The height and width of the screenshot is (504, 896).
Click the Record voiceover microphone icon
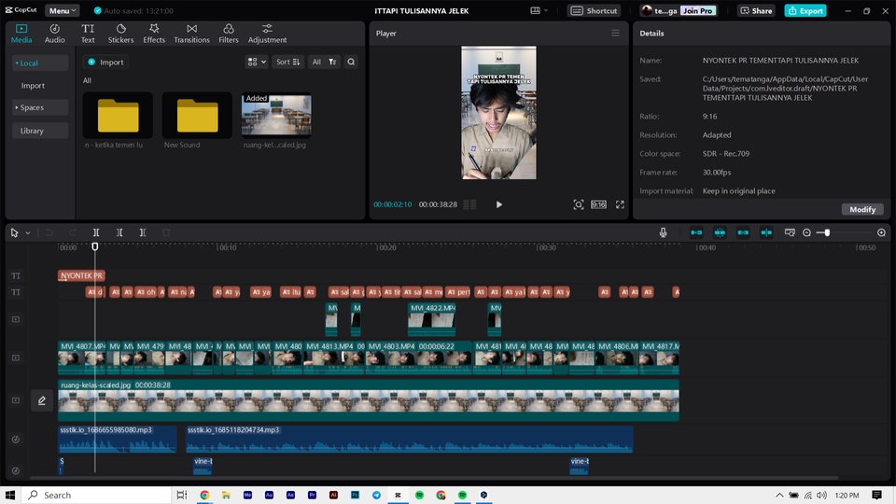coord(663,232)
